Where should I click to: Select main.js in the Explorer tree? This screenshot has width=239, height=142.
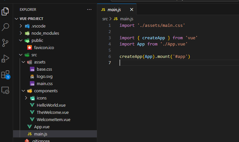tap(55, 134)
